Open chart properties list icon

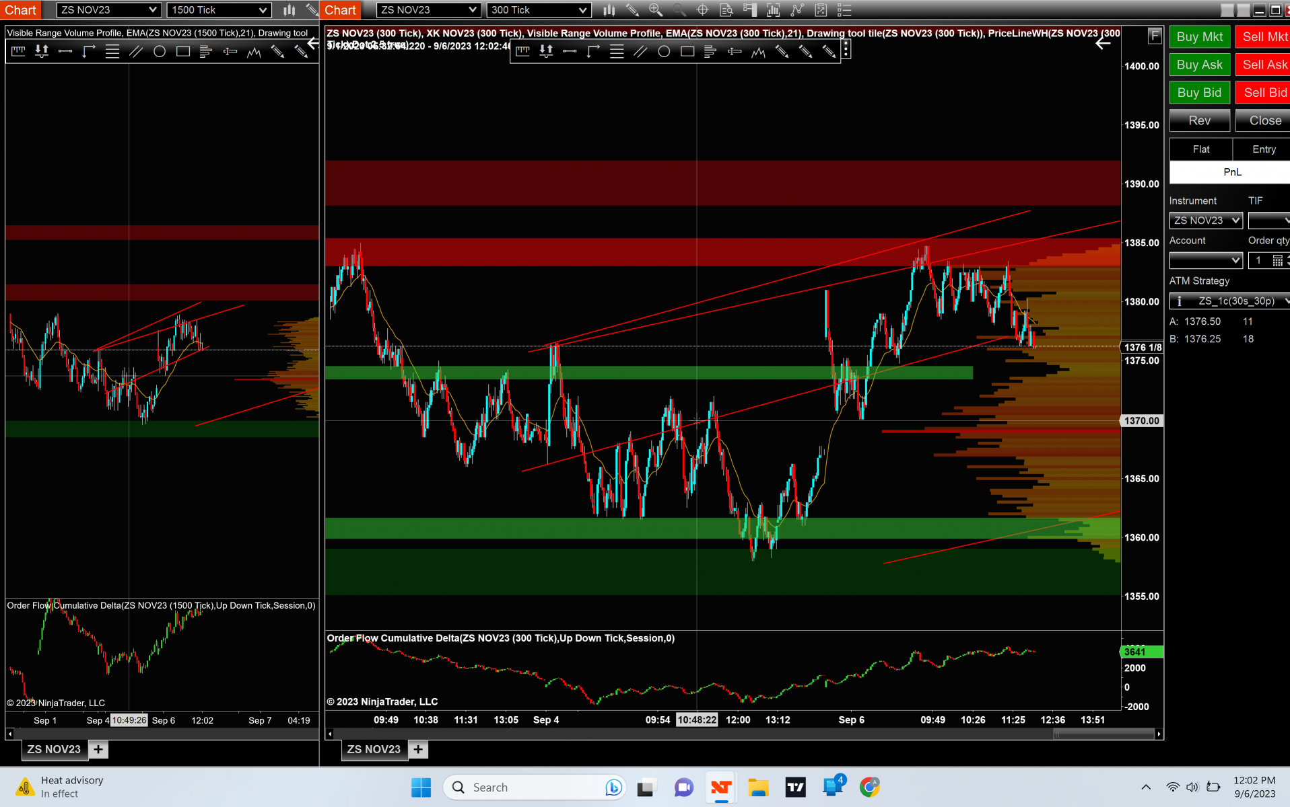click(x=844, y=10)
